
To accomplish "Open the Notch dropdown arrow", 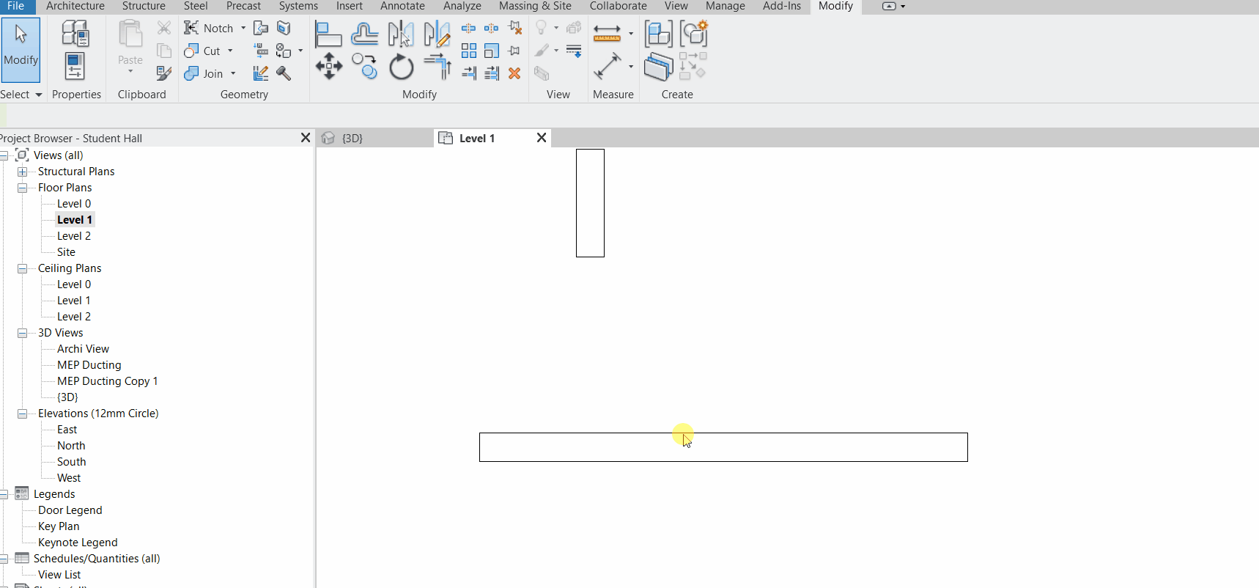I will click(x=243, y=28).
